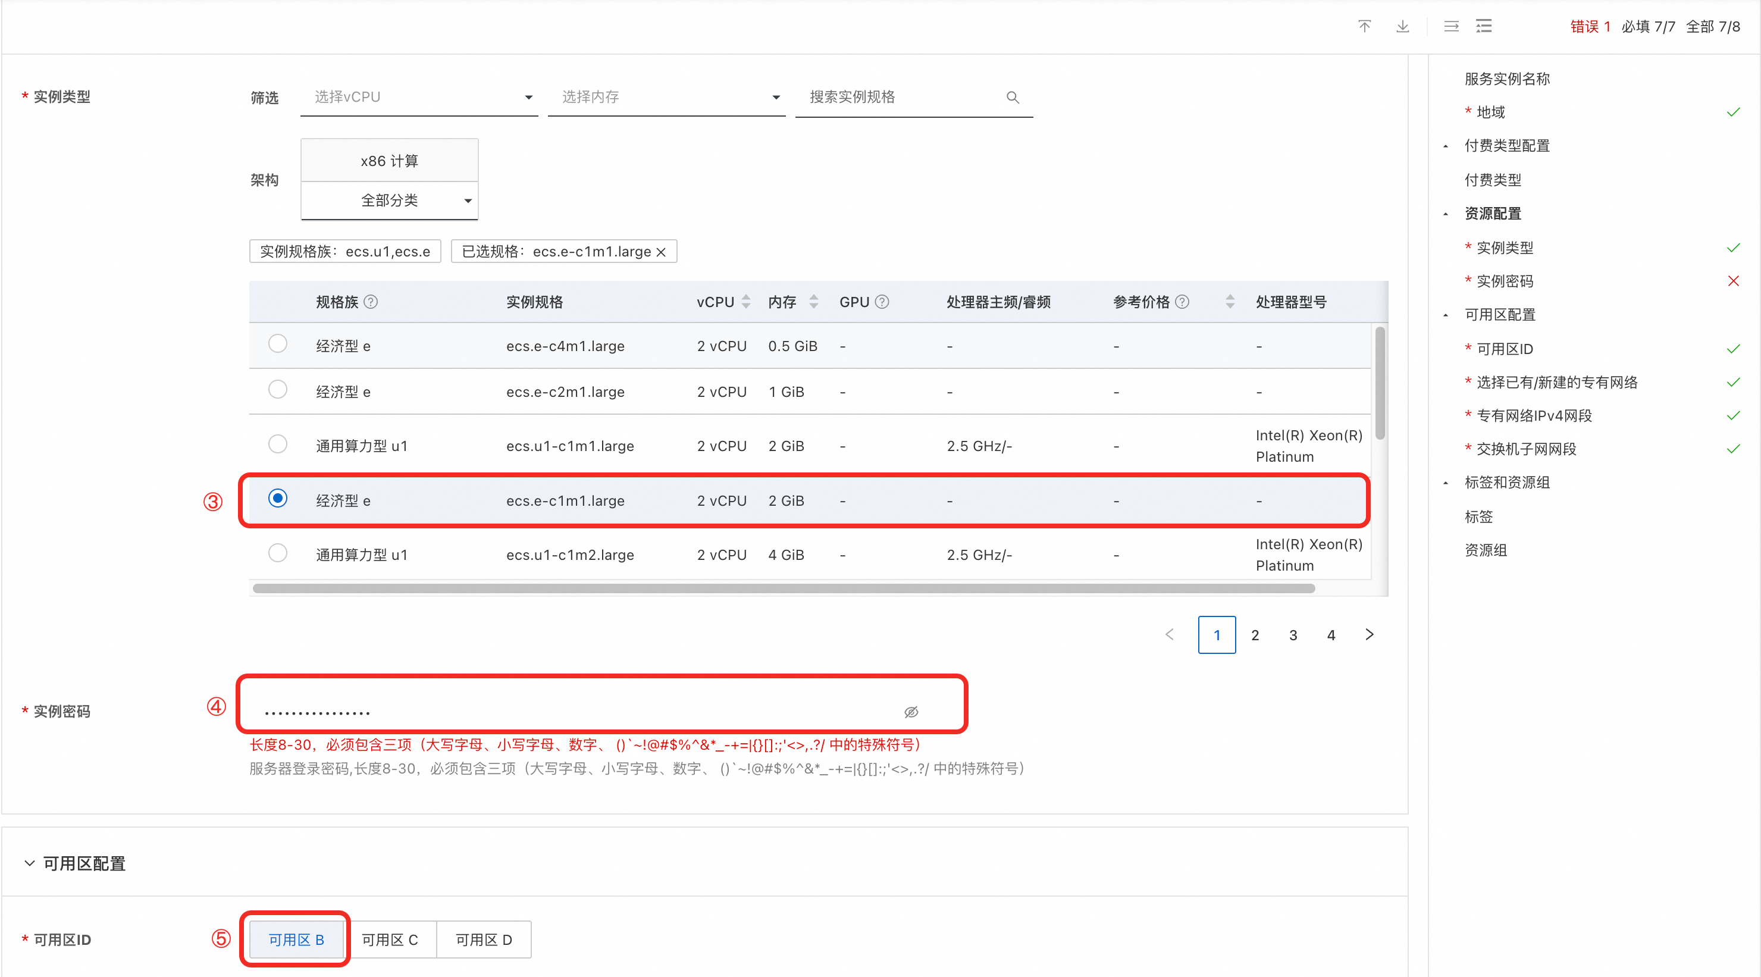
Task: Click the table's horizontal scrollbar
Action: click(x=784, y=588)
